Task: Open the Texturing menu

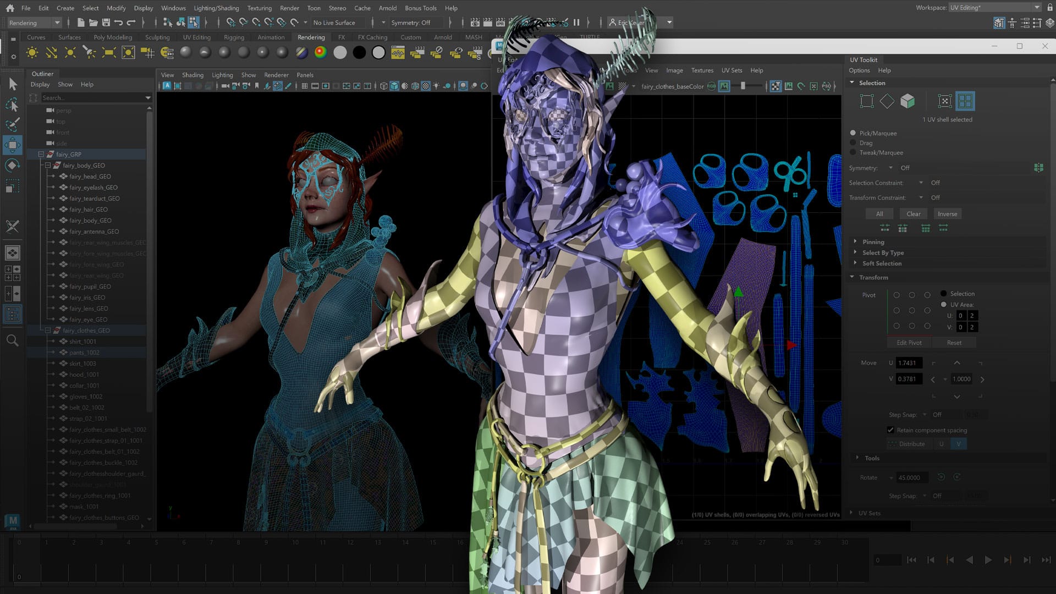Action: pos(259,8)
